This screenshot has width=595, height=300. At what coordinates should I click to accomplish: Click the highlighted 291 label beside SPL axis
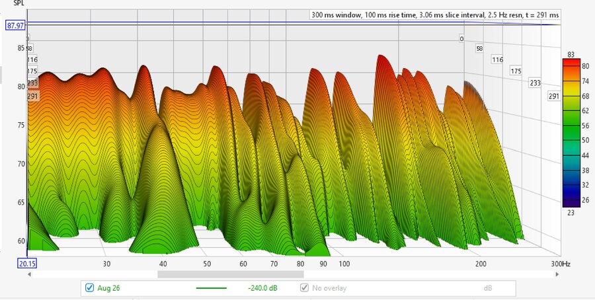pos(32,96)
